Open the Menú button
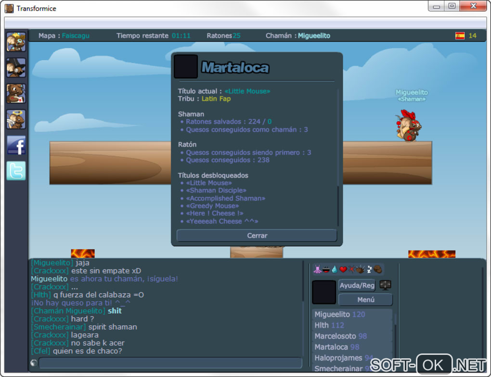491x377 pixels. [x=365, y=300]
